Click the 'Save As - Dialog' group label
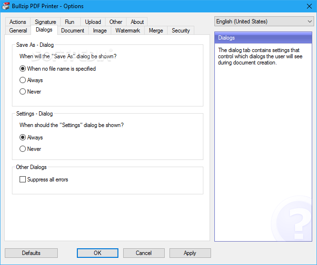 (x=35, y=45)
